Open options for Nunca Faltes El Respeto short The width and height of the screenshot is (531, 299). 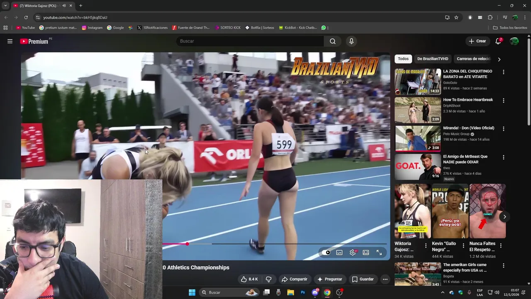[501, 246]
